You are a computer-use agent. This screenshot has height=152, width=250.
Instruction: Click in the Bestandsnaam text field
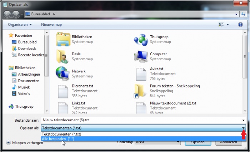tap(141, 120)
